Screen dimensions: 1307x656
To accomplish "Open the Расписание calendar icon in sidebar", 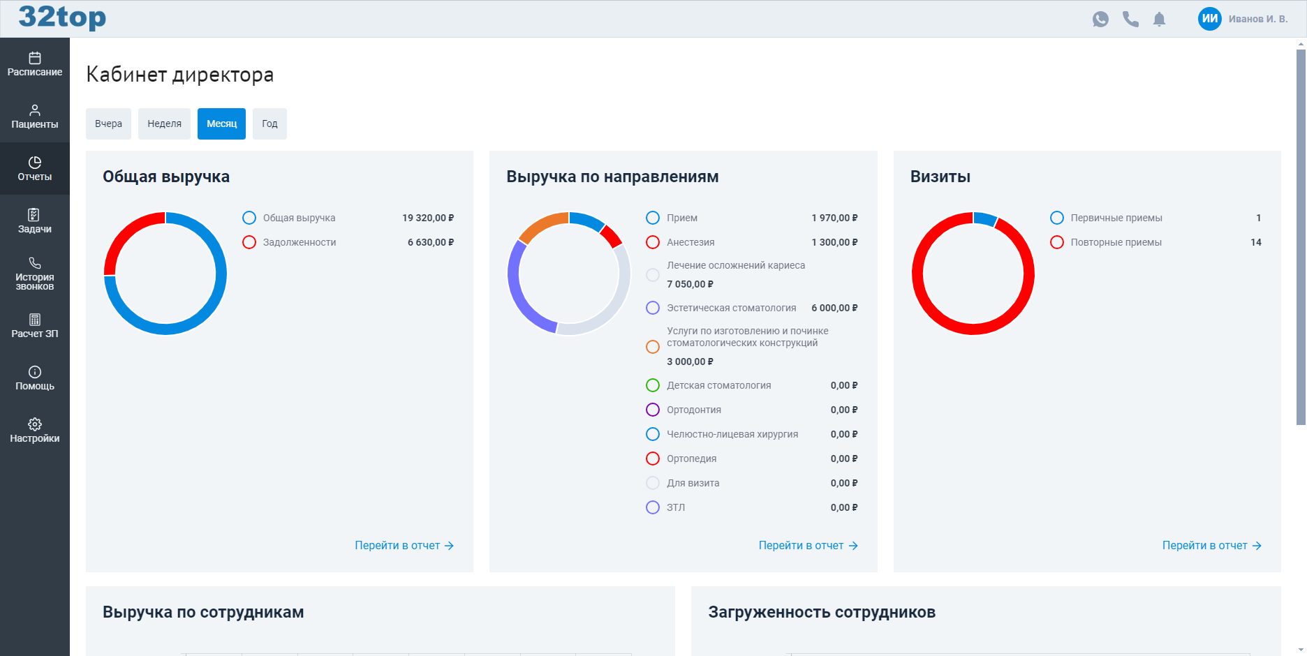I will coord(34,58).
